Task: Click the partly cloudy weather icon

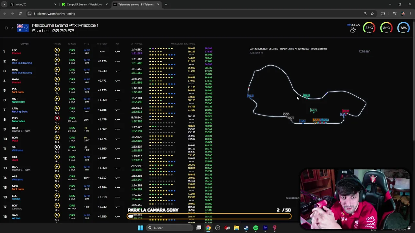Action: pyautogui.click(x=353, y=30)
